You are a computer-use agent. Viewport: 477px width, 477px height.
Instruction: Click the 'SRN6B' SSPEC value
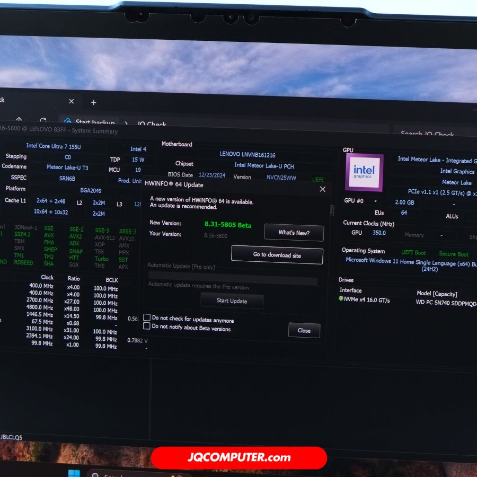pyautogui.click(x=67, y=179)
